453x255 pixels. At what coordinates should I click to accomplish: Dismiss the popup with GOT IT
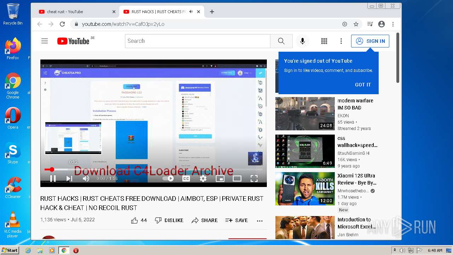point(363,85)
